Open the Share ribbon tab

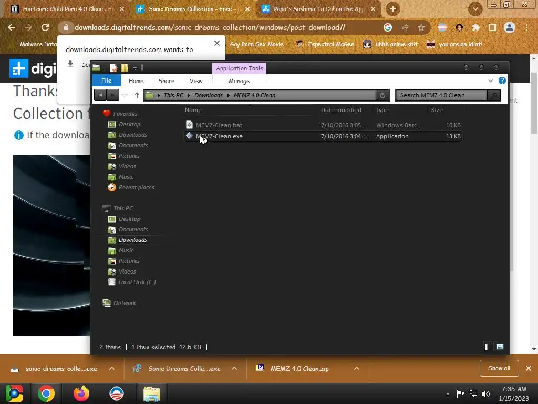pos(167,81)
